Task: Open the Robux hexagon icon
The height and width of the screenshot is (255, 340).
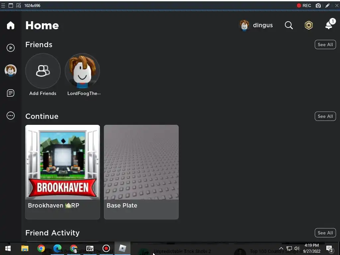Action: [308, 25]
